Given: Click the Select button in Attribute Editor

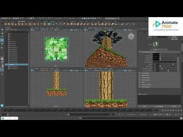Looking at the screenshot, I should 144,107.
